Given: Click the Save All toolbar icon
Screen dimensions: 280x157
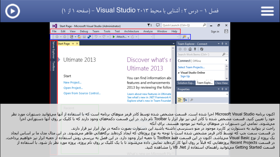Looking at the screenshot, I should (x=89, y=37).
